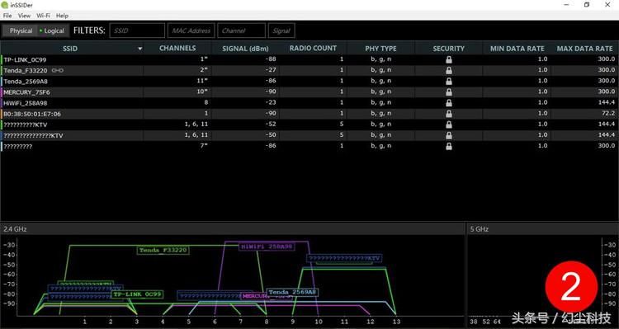Viewport: 619px width, 329px height.
Task: Sort by SIGNAL (dBm) column header
Action: click(245, 49)
